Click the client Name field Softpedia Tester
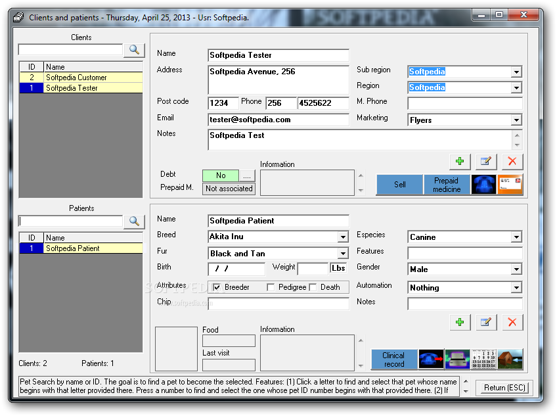 [x=278, y=55]
